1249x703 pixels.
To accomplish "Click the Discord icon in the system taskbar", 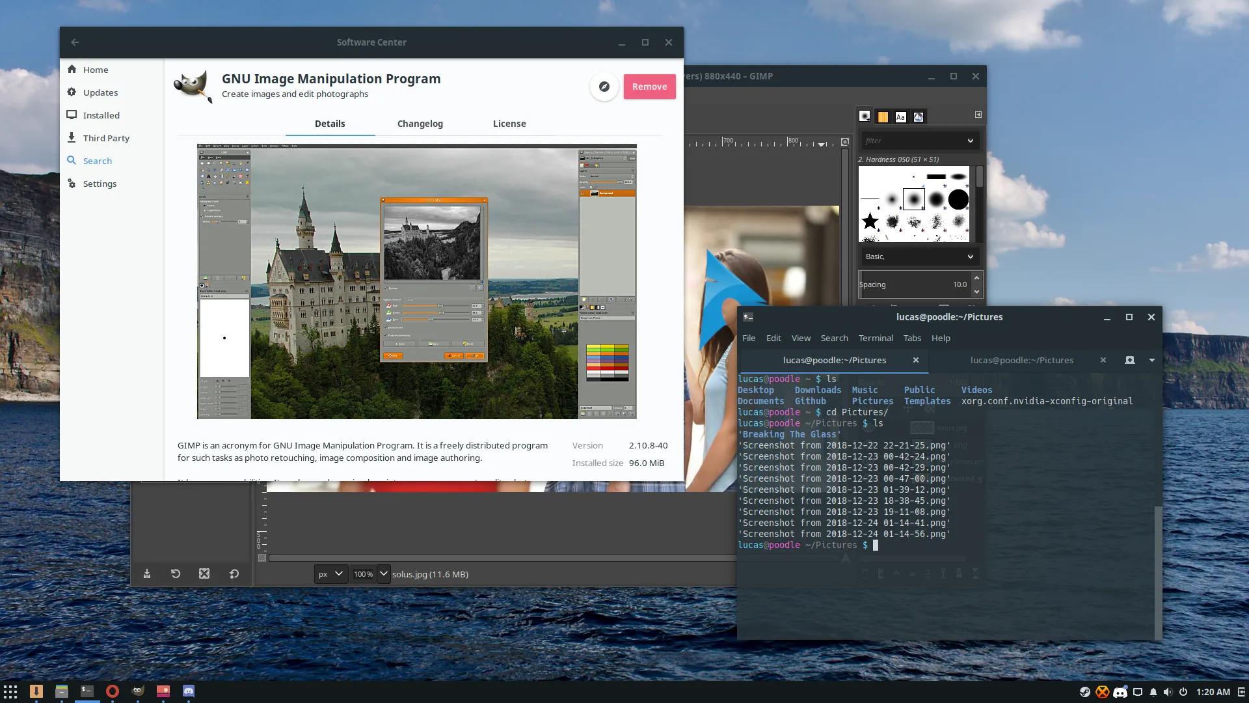I will click(x=1120, y=691).
